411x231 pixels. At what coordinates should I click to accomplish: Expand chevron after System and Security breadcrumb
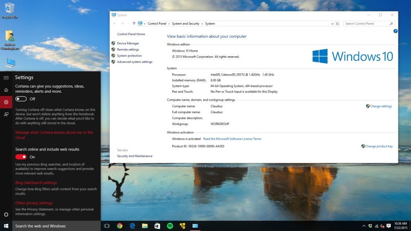(202, 23)
